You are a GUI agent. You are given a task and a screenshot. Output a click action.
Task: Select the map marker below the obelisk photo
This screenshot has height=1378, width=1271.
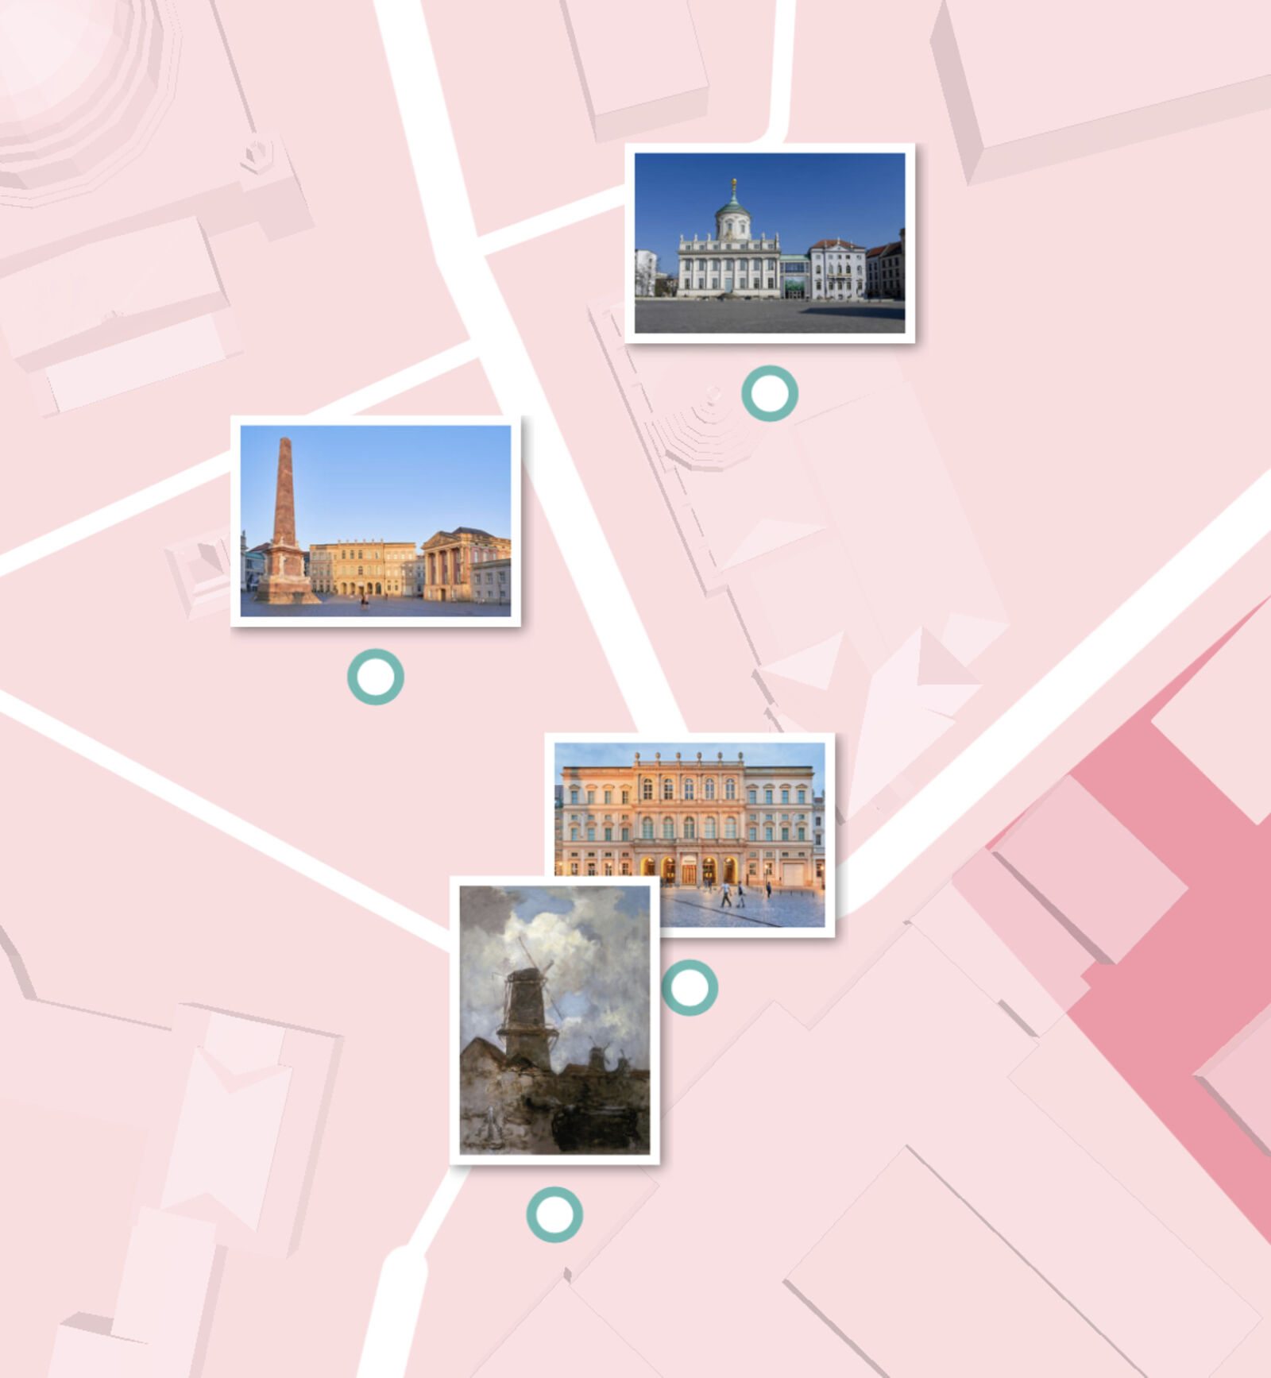tap(376, 677)
